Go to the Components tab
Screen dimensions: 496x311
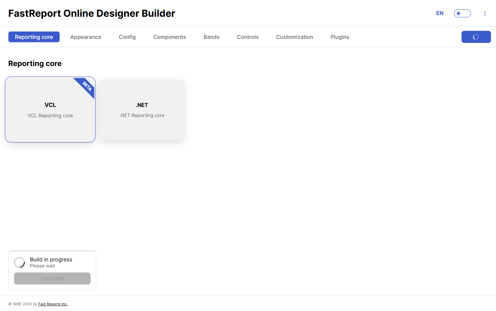pyautogui.click(x=170, y=37)
